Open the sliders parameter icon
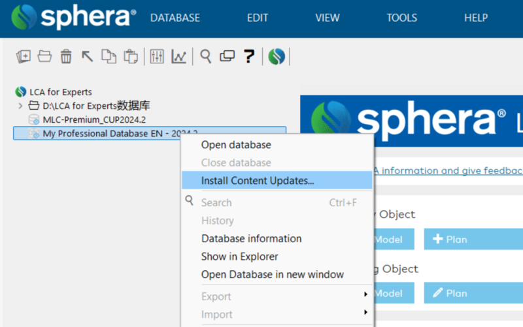Viewport: 523px width, 327px height. click(x=157, y=57)
